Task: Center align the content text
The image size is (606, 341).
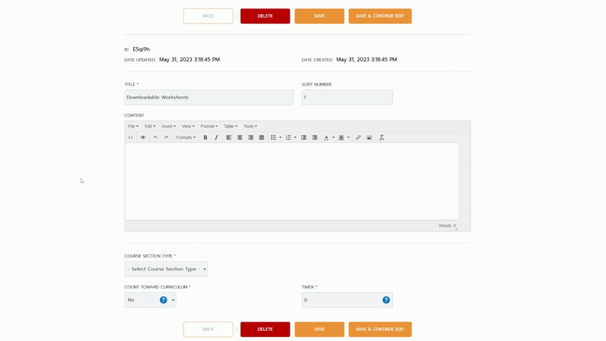Action: [x=240, y=137]
